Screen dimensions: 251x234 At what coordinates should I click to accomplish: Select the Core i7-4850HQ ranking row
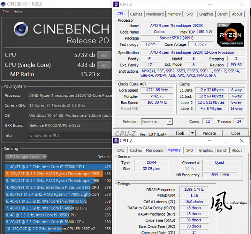58,208
